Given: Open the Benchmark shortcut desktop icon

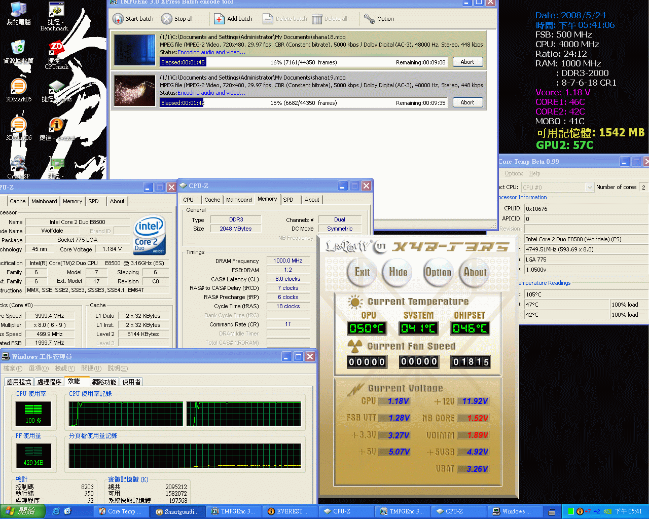Looking at the screenshot, I should click(x=55, y=16).
